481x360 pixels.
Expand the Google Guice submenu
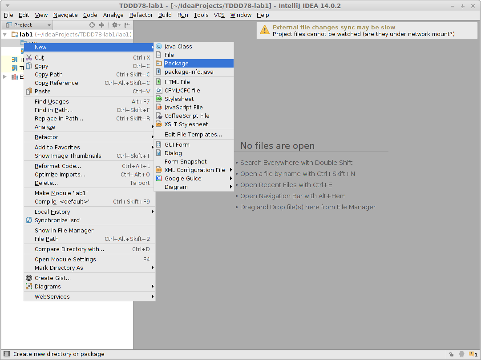[x=194, y=178]
